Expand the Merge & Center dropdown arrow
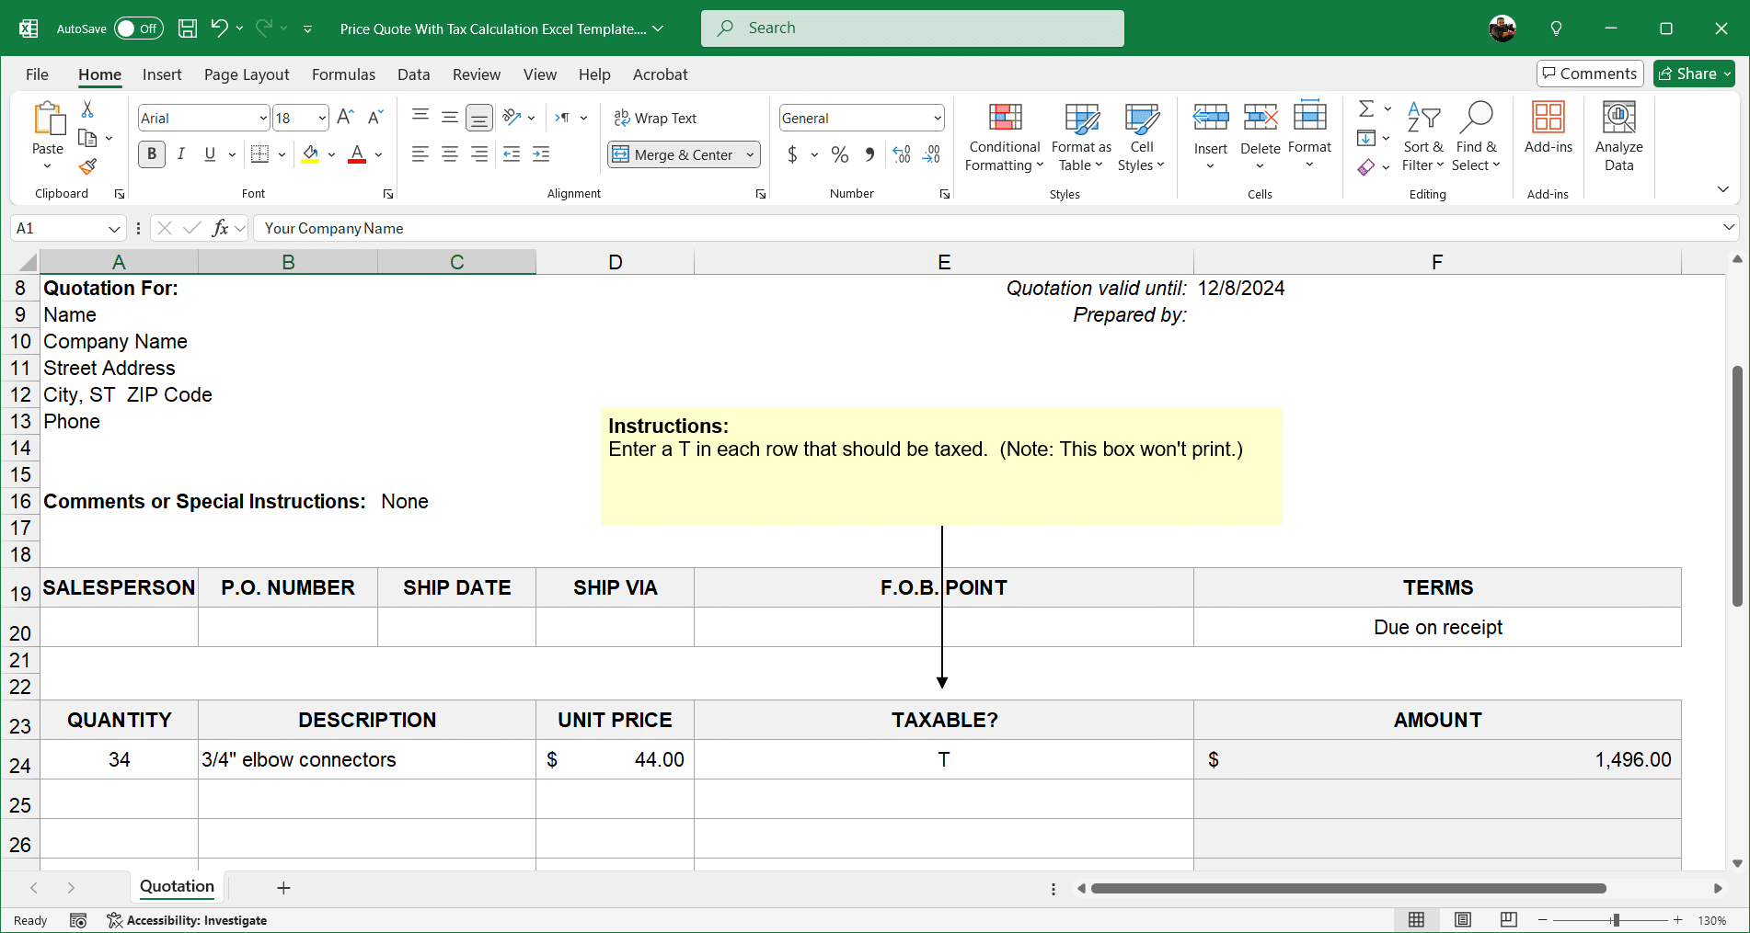Viewport: 1750px width, 933px height. (x=750, y=154)
